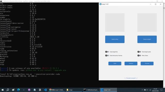The image size is (165, 92).
Task: Click the python run.py --execution-provider cuda line
Action: click(30, 74)
